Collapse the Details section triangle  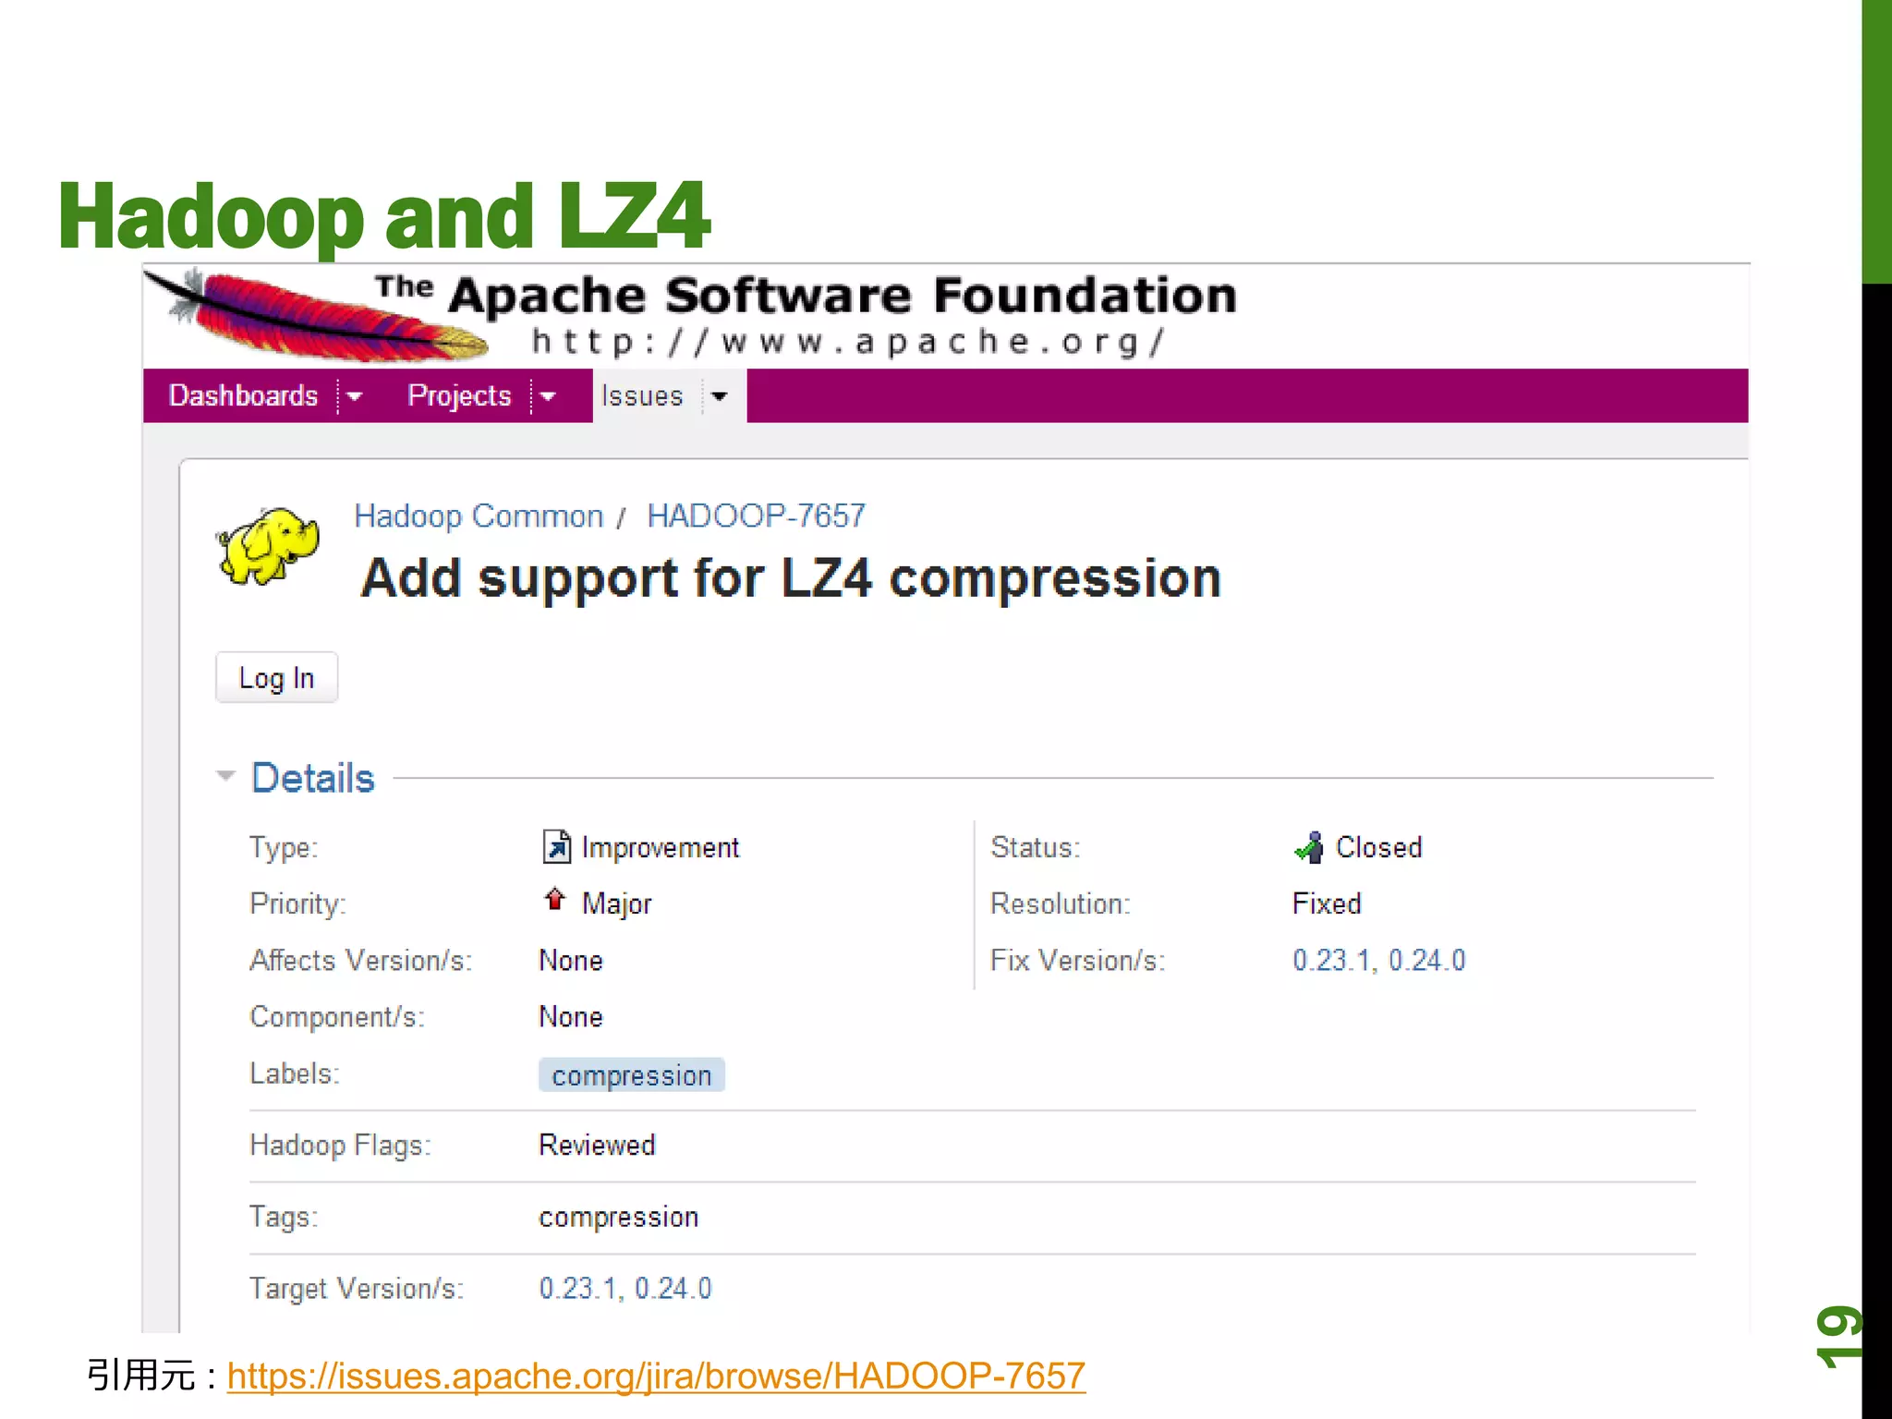point(225,776)
